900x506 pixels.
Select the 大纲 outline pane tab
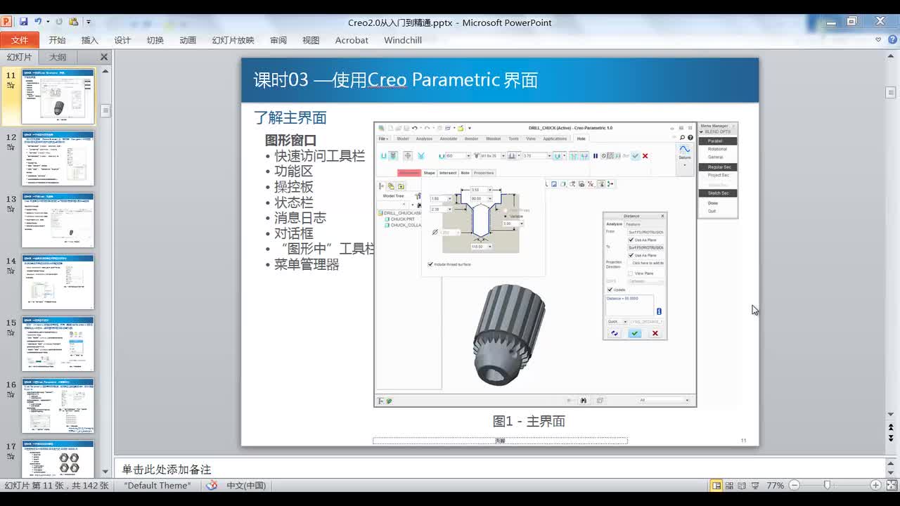point(58,57)
